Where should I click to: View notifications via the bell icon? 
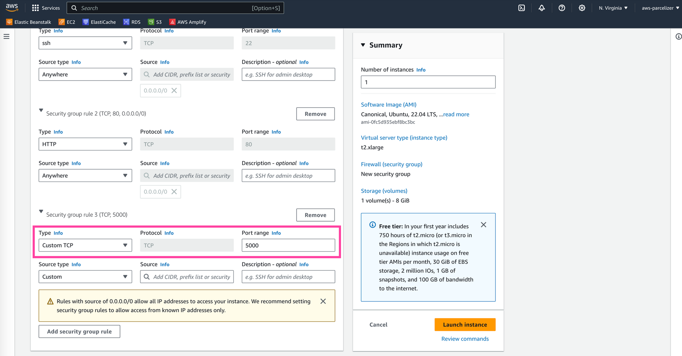coord(542,8)
